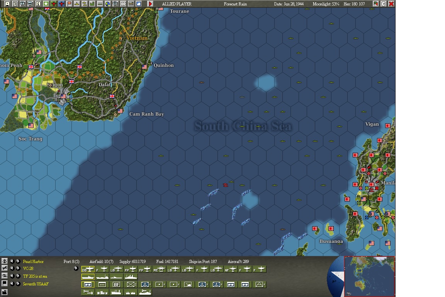445x297 pixels.
Task: Click red plane on green background icon
Action: 54,4
